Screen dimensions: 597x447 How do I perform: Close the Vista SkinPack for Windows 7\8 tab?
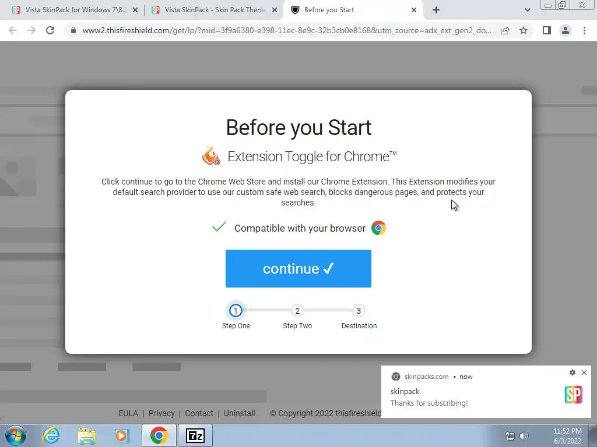click(x=135, y=10)
